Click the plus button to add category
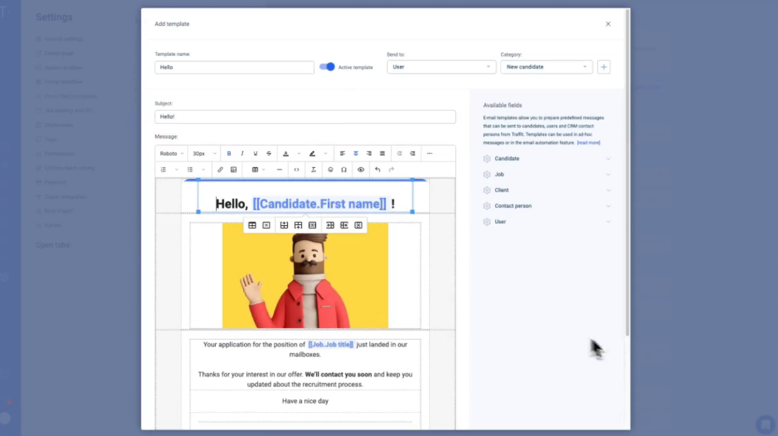Screen dimensions: 778x436 coord(604,67)
